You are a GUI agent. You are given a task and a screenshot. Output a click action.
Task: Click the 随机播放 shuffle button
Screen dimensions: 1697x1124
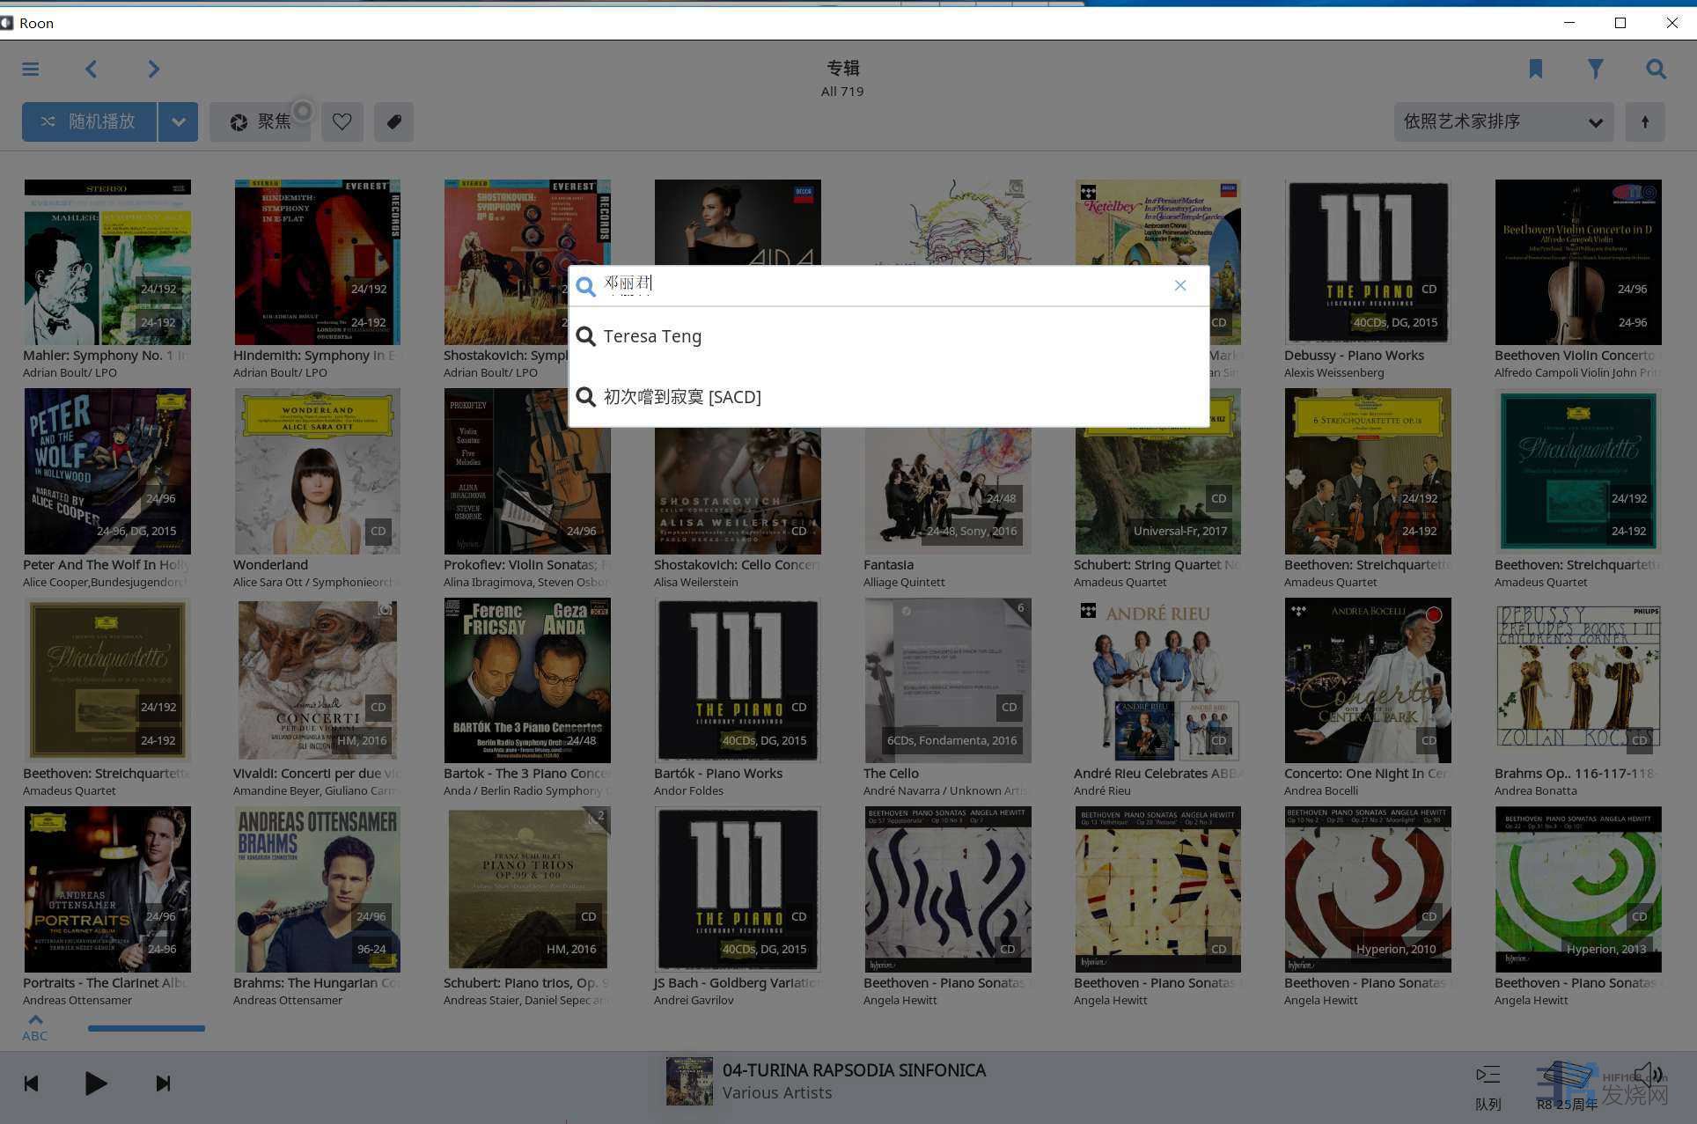tap(90, 121)
